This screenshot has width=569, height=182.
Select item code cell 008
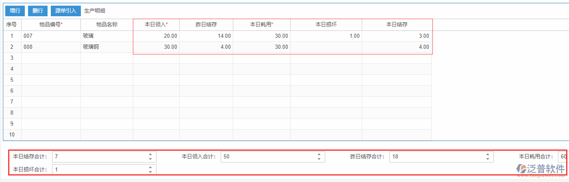(51, 47)
